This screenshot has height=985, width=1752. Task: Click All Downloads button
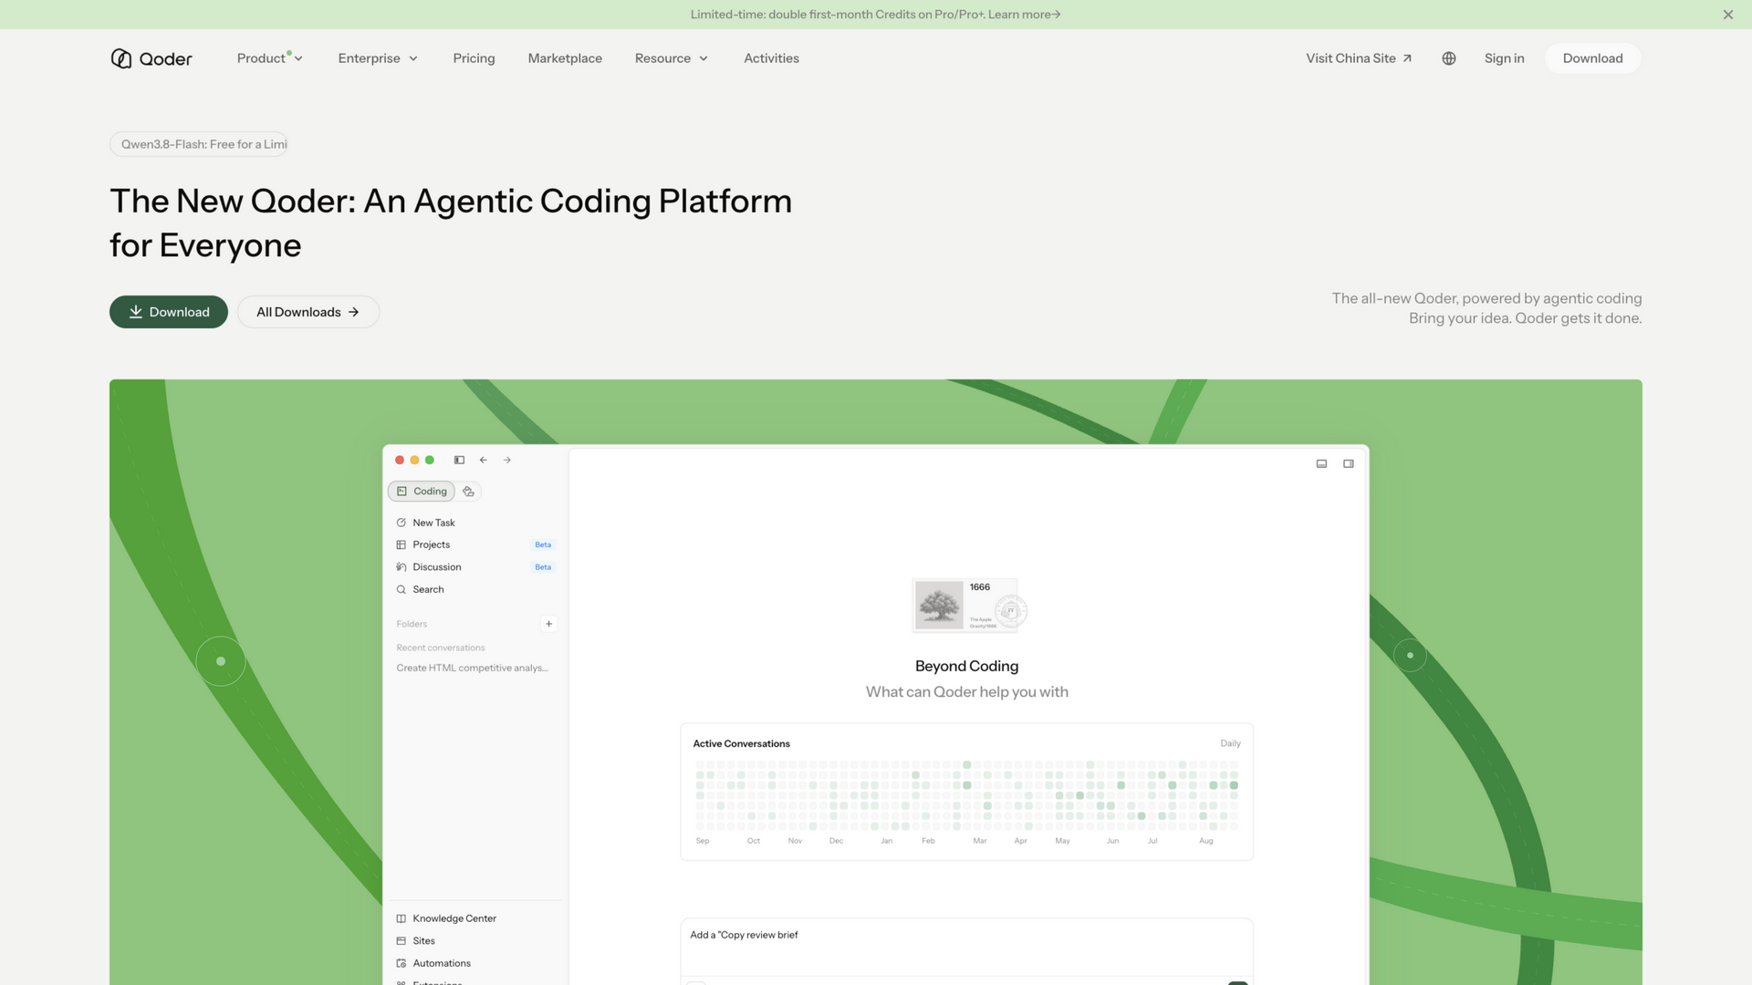pos(308,312)
